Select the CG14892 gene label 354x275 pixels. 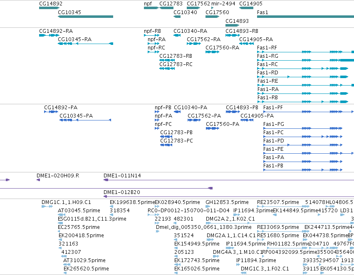click(51, 4)
